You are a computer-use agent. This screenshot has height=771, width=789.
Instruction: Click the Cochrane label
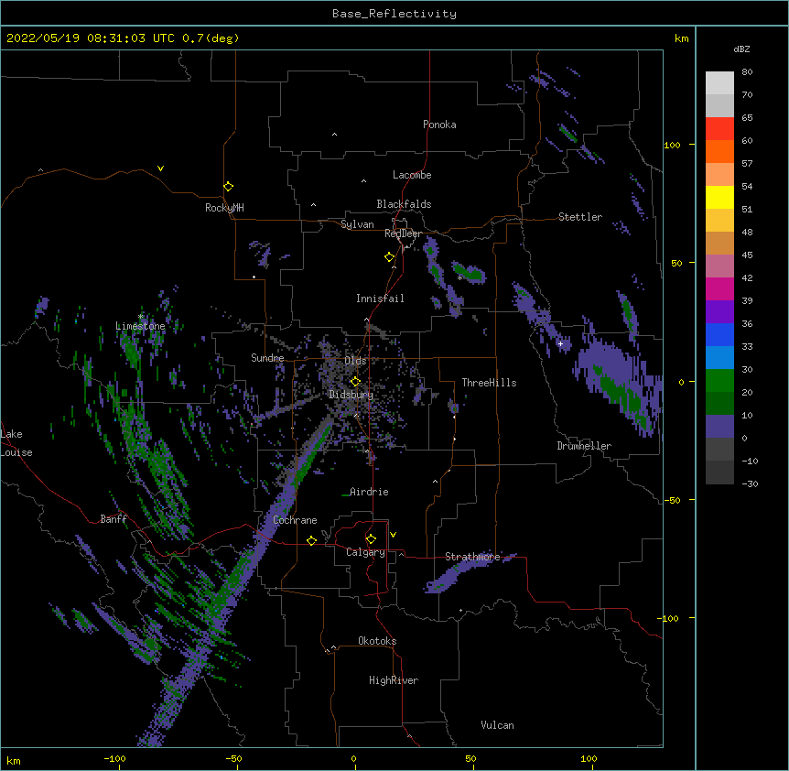point(295,520)
